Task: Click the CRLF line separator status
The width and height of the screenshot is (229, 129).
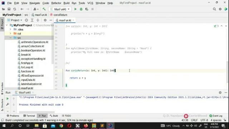Action: pyautogui.click(x=194, y=120)
